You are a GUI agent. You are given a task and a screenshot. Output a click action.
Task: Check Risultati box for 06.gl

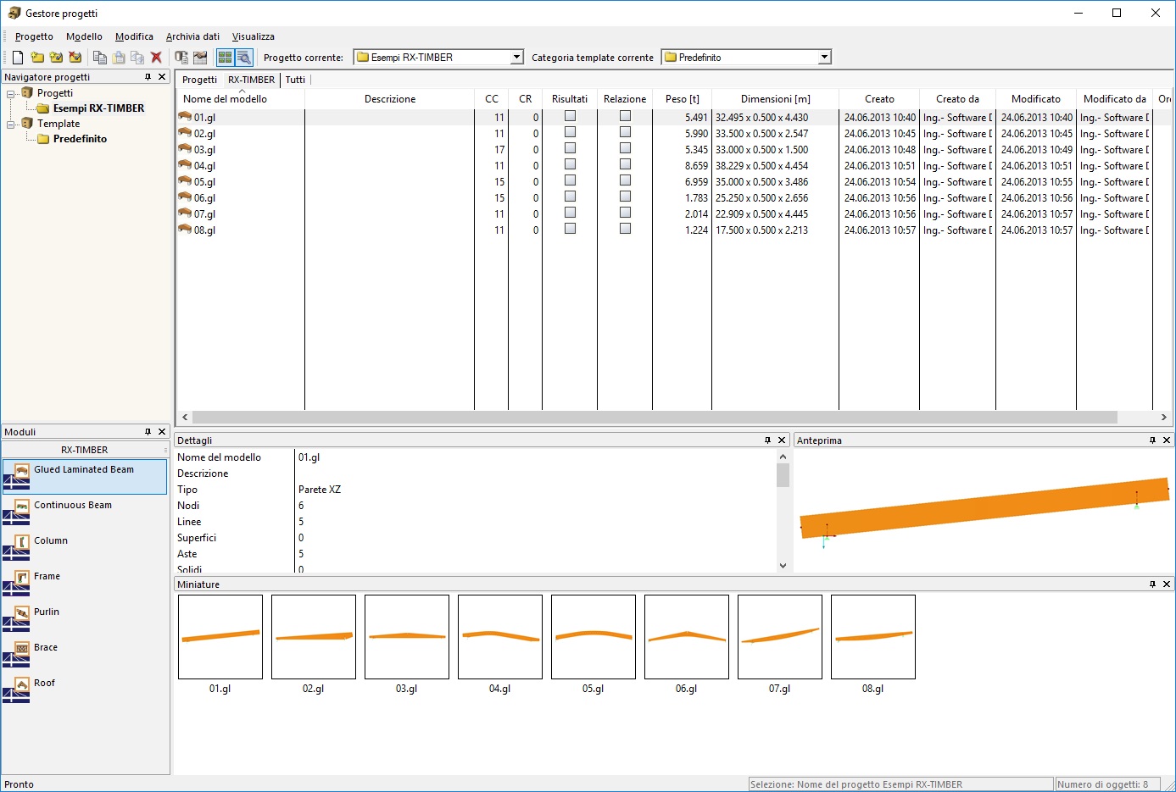[570, 197]
